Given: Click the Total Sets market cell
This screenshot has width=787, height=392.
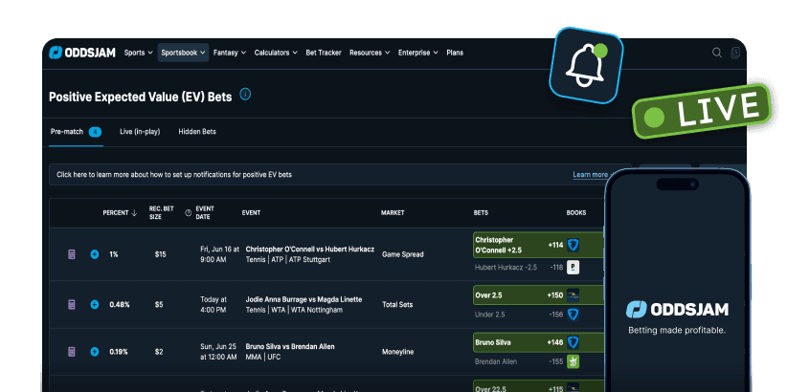Looking at the screenshot, I should click(397, 304).
